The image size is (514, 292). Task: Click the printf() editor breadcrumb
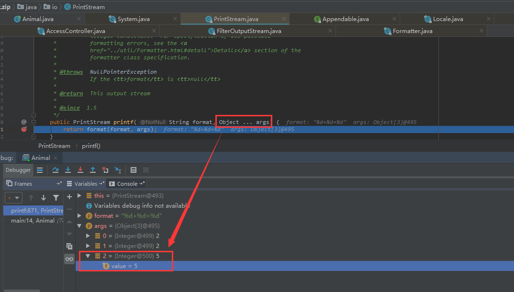pos(91,146)
